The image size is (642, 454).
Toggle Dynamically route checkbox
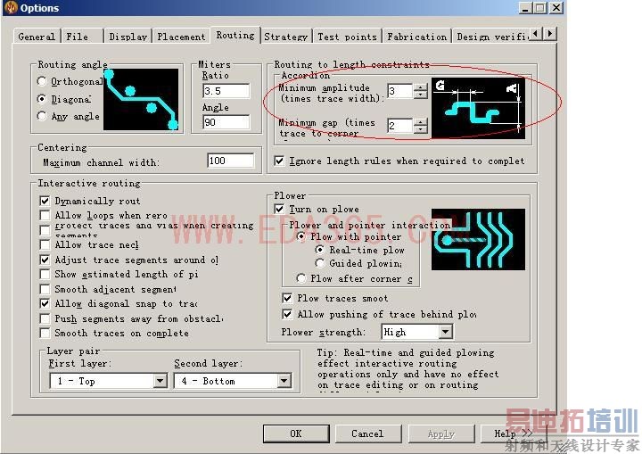click(45, 201)
